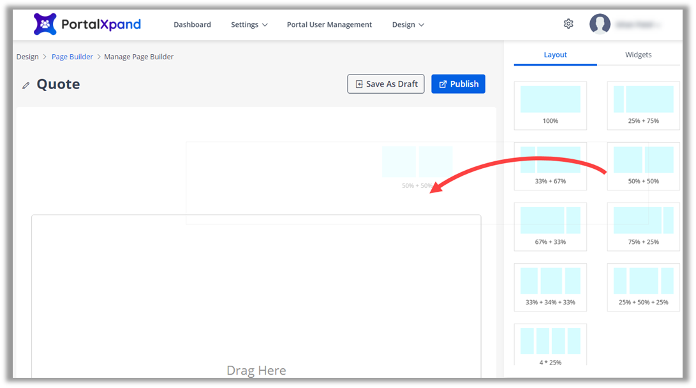Image resolution: width=696 pixels, height=388 pixels.
Task: Select the 67% + 33% layout
Action: (x=550, y=226)
